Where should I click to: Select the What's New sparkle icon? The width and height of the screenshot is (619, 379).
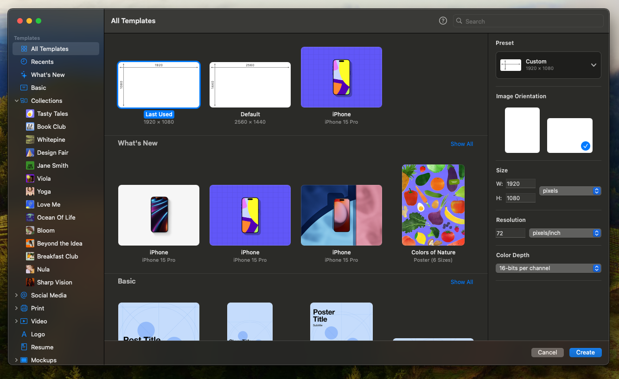tap(24, 75)
